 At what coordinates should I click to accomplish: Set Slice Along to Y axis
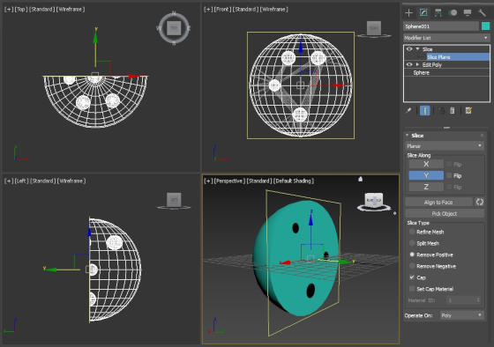click(426, 175)
